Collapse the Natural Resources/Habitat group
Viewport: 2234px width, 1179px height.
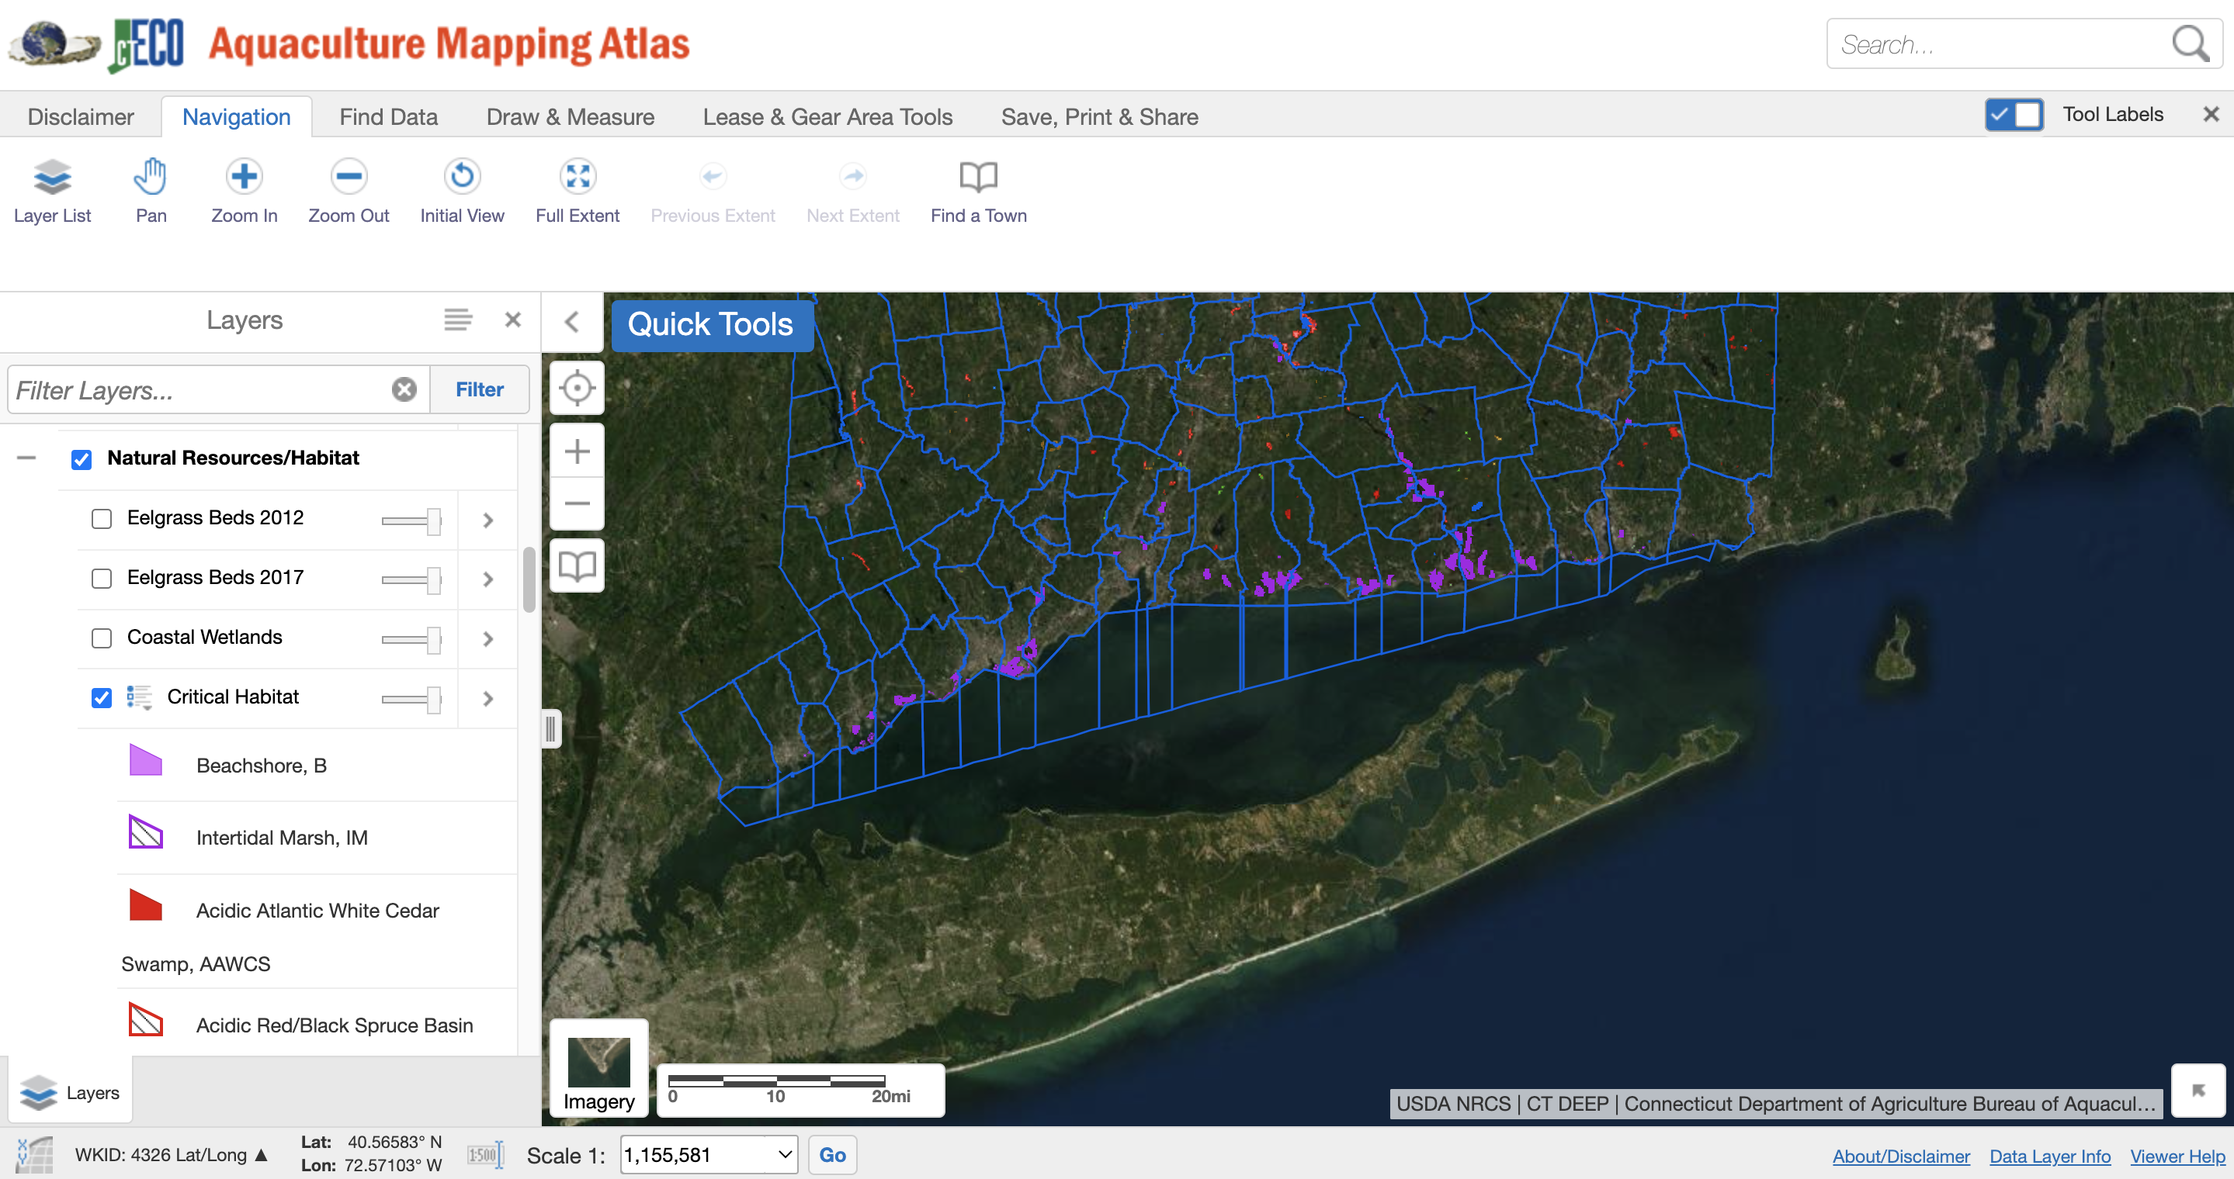pos(27,458)
